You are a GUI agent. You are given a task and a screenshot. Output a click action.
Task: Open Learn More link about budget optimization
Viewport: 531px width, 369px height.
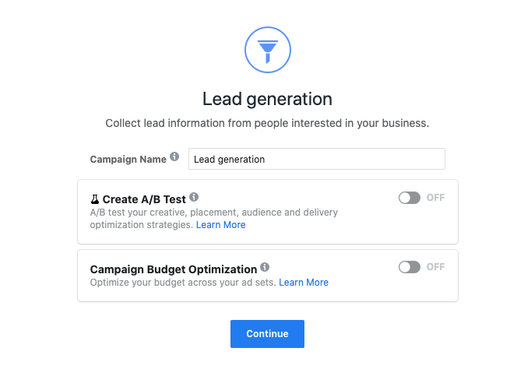(304, 283)
